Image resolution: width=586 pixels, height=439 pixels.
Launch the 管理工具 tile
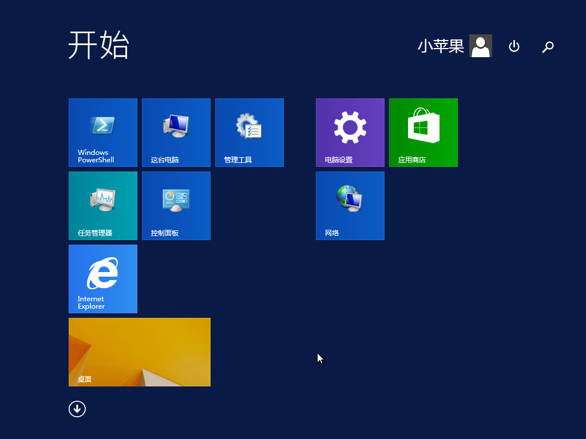pos(250,133)
